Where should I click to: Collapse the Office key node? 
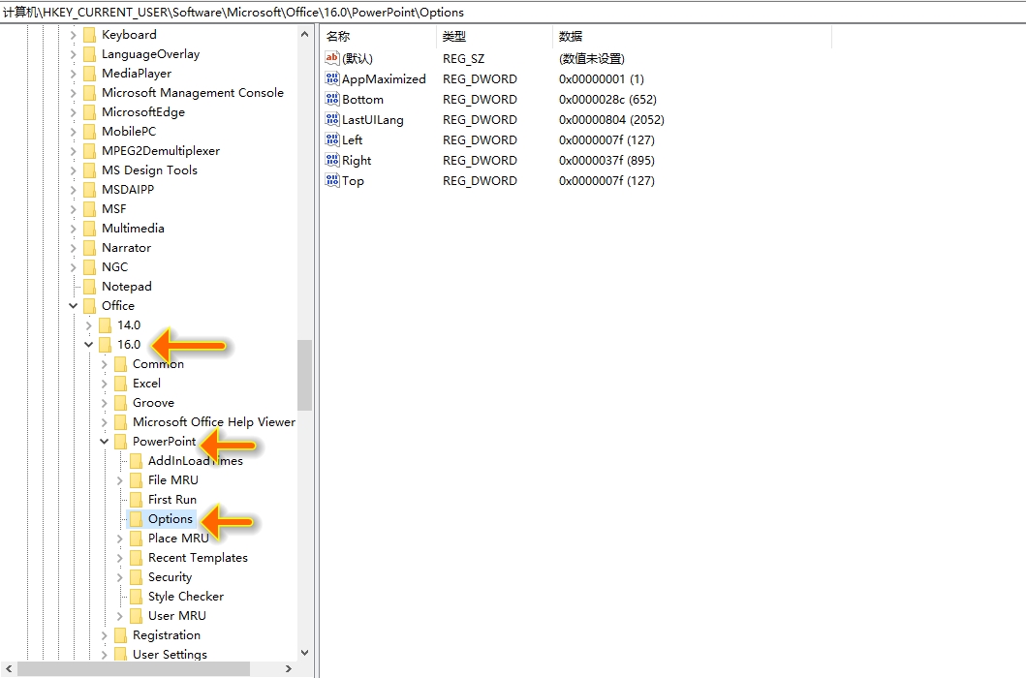[73, 305]
